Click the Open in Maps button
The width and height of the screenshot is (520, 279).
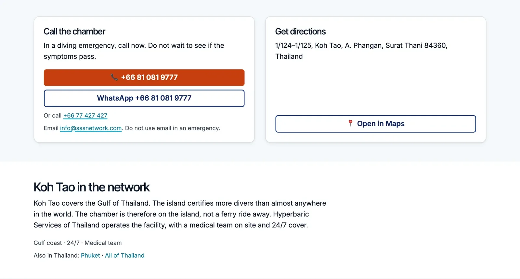click(x=375, y=124)
